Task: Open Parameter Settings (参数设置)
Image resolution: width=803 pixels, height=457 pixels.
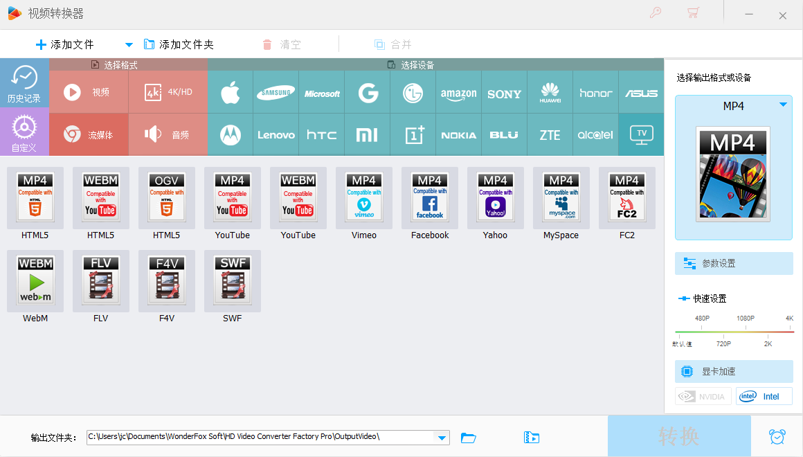Action: pyautogui.click(x=734, y=263)
